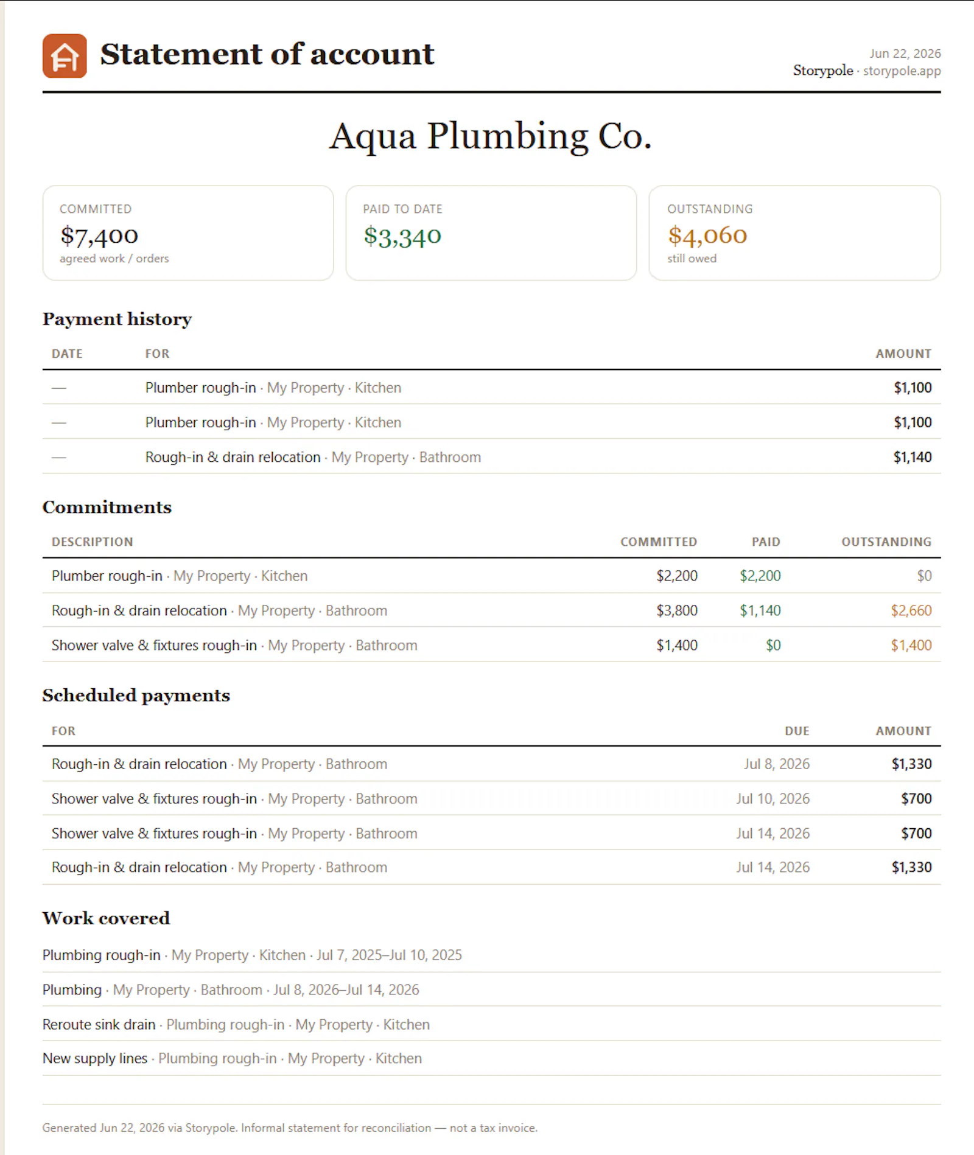Screen dimensions: 974x1155
Task: Select the Committed $7,400 summary card
Action: point(188,233)
